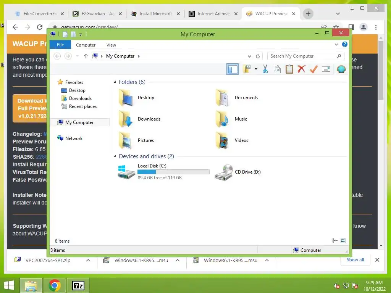Select Local Disk (C:) drive

(x=163, y=172)
